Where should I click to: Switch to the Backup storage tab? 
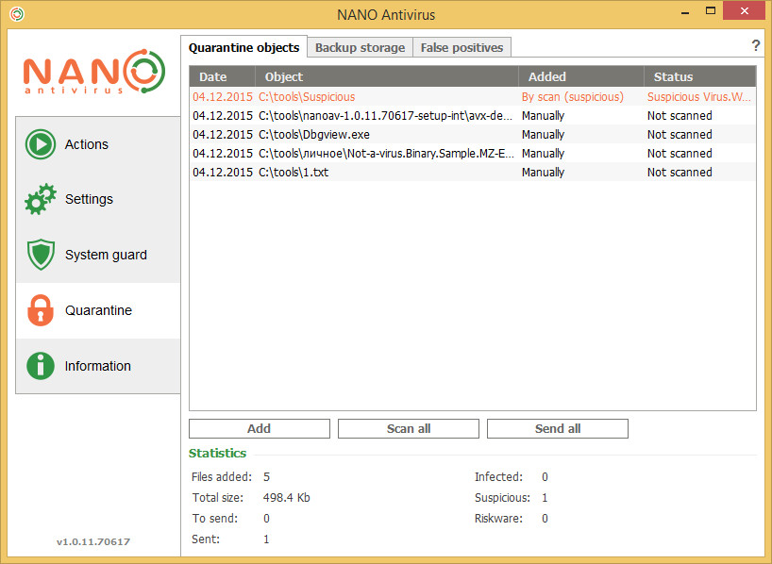(x=360, y=47)
